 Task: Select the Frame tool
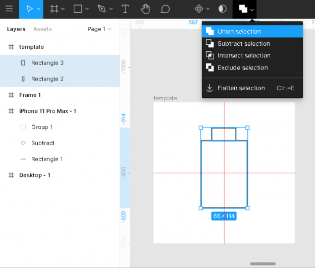pyautogui.click(x=54, y=9)
